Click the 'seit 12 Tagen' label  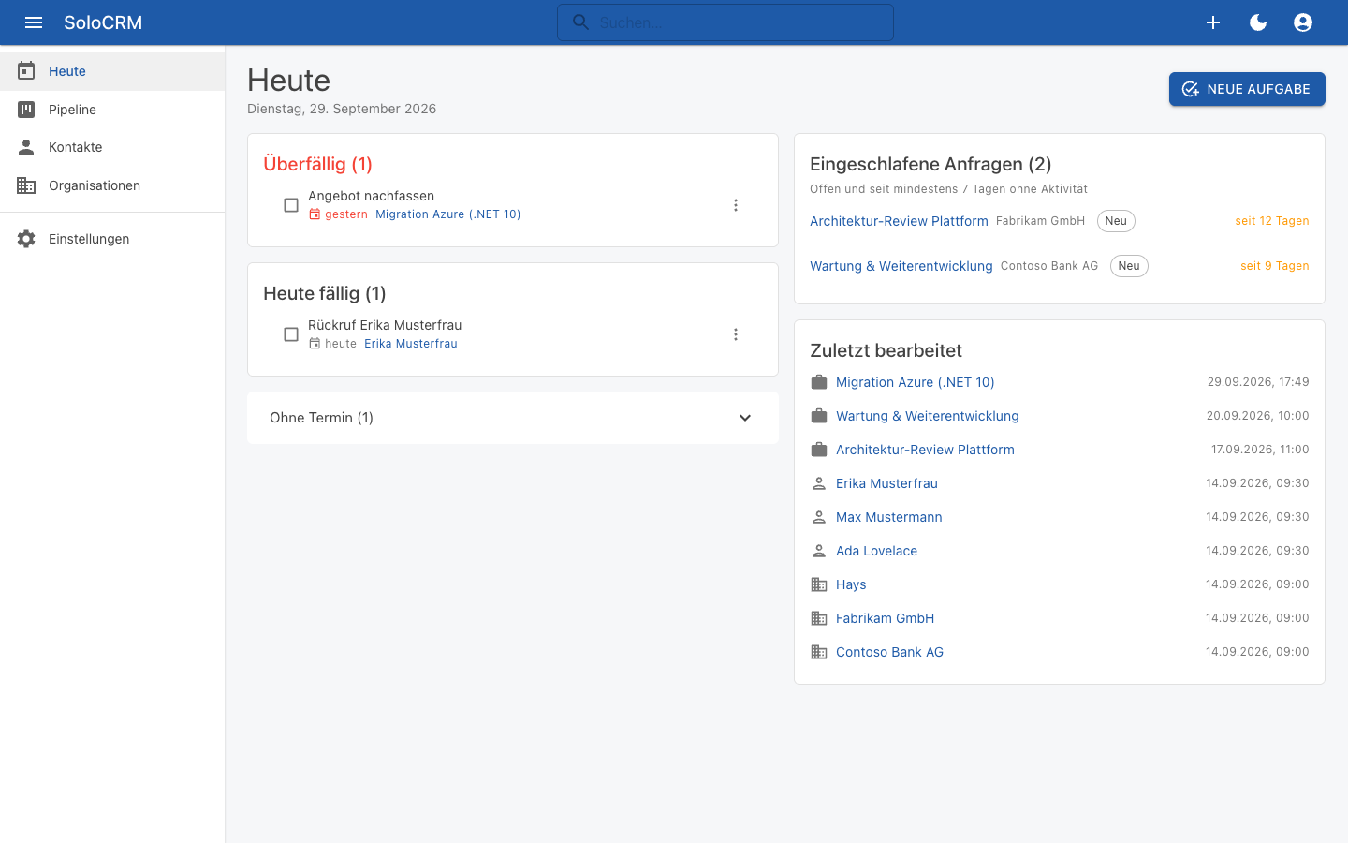coord(1272,221)
